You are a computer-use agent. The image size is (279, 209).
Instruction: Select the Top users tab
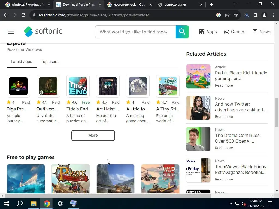pos(50,62)
